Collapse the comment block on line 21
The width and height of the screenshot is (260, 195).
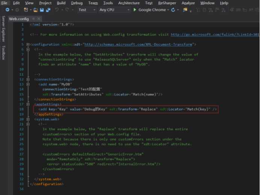[x=28, y=124]
